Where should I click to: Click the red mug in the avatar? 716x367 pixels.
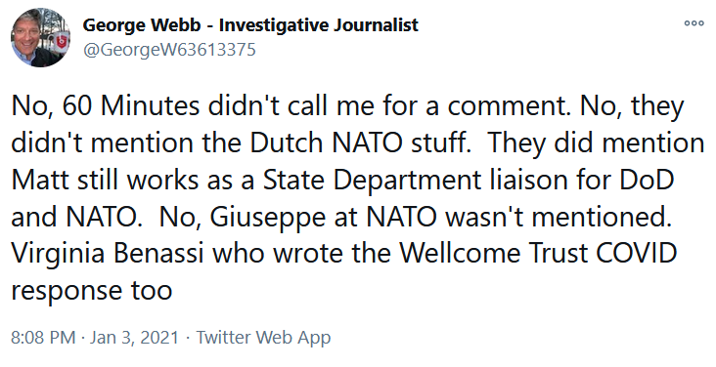pyautogui.click(x=61, y=43)
